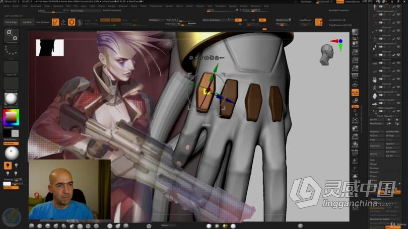This screenshot has width=408, height=229.
Task: Click the gizmo lock icon
Action: (x=217, y=58)
